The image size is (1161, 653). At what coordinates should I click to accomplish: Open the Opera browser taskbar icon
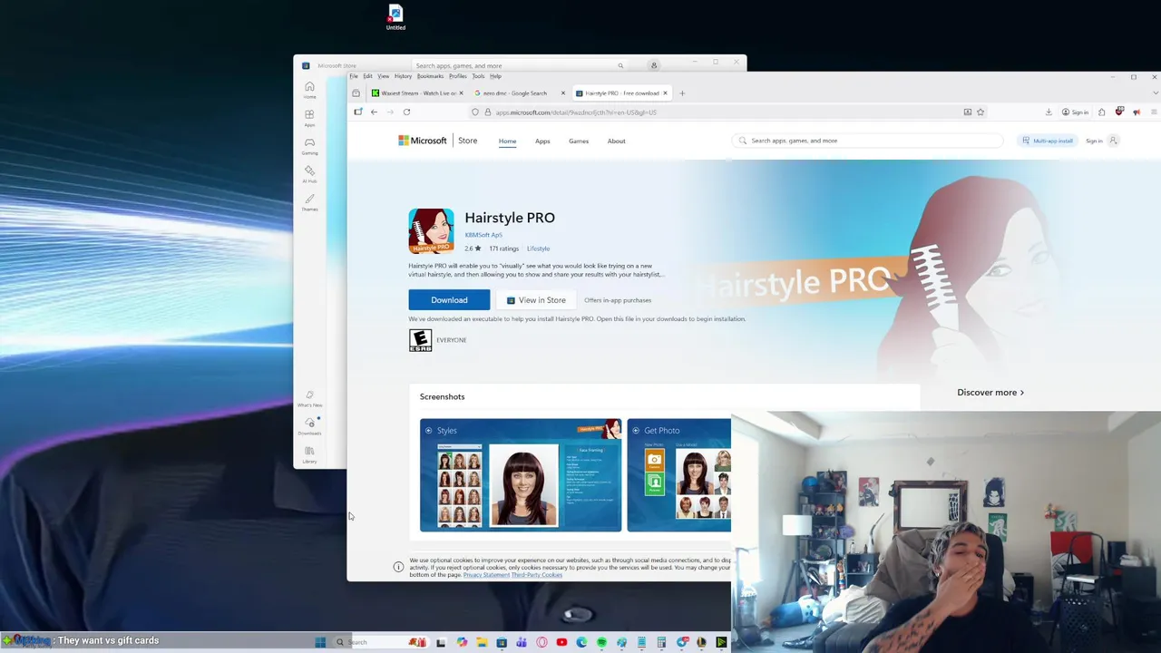click(x=541, y=642)
